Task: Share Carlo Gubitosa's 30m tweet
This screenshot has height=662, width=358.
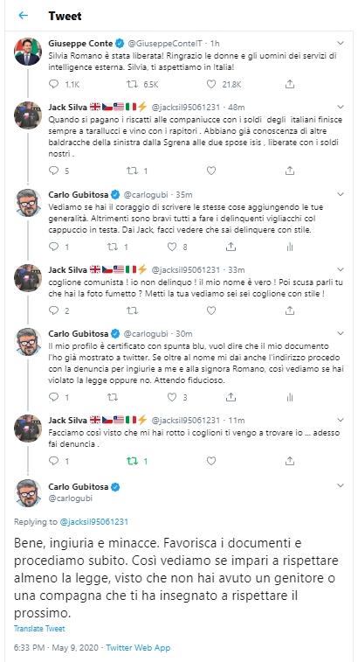Action: point(231,397)
